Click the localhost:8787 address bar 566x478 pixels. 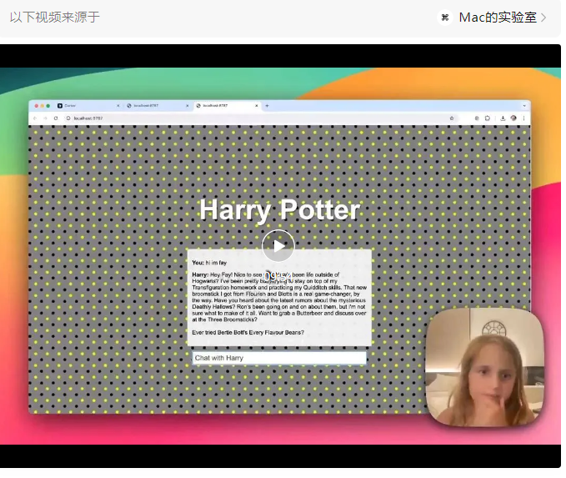point(260,118)
